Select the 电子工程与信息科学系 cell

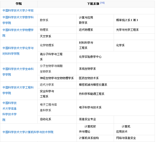click(57, 108)
